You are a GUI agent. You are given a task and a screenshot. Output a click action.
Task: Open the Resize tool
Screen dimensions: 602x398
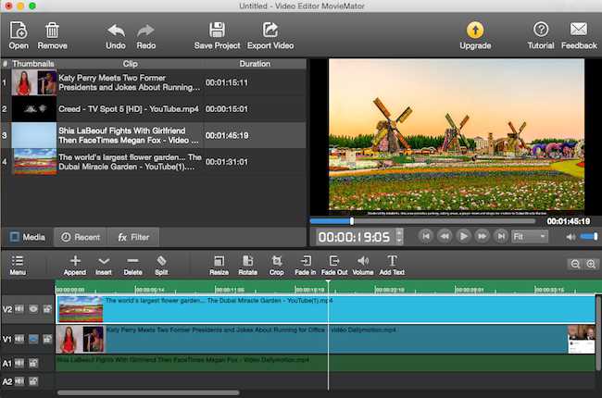pos(219,266)
